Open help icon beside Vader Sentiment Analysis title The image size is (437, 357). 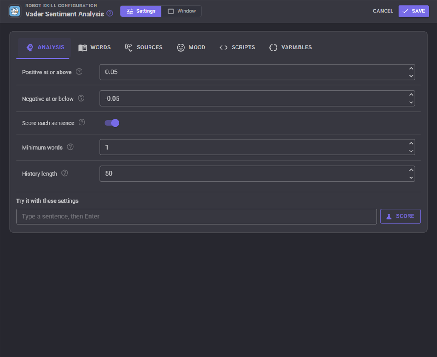[110, 13]
